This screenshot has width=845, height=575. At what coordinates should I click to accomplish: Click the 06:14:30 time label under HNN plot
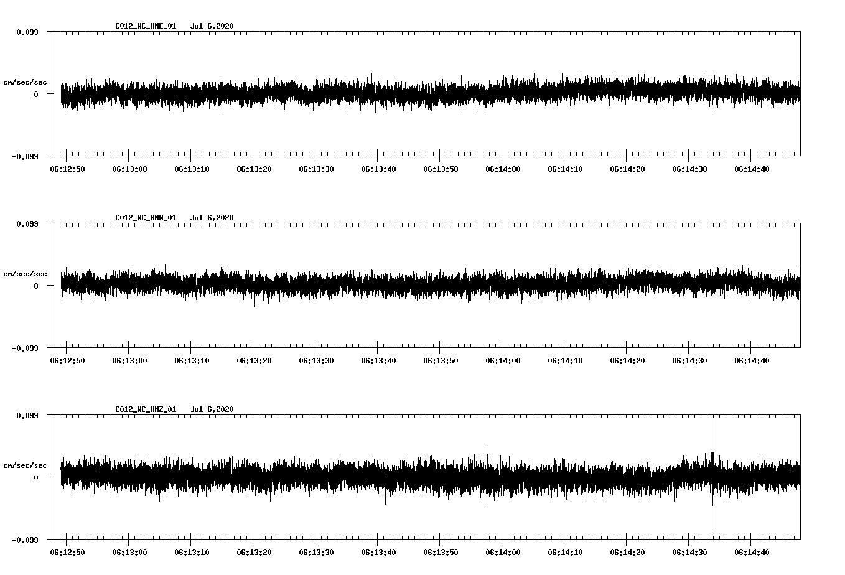click(x=689, y=361)
